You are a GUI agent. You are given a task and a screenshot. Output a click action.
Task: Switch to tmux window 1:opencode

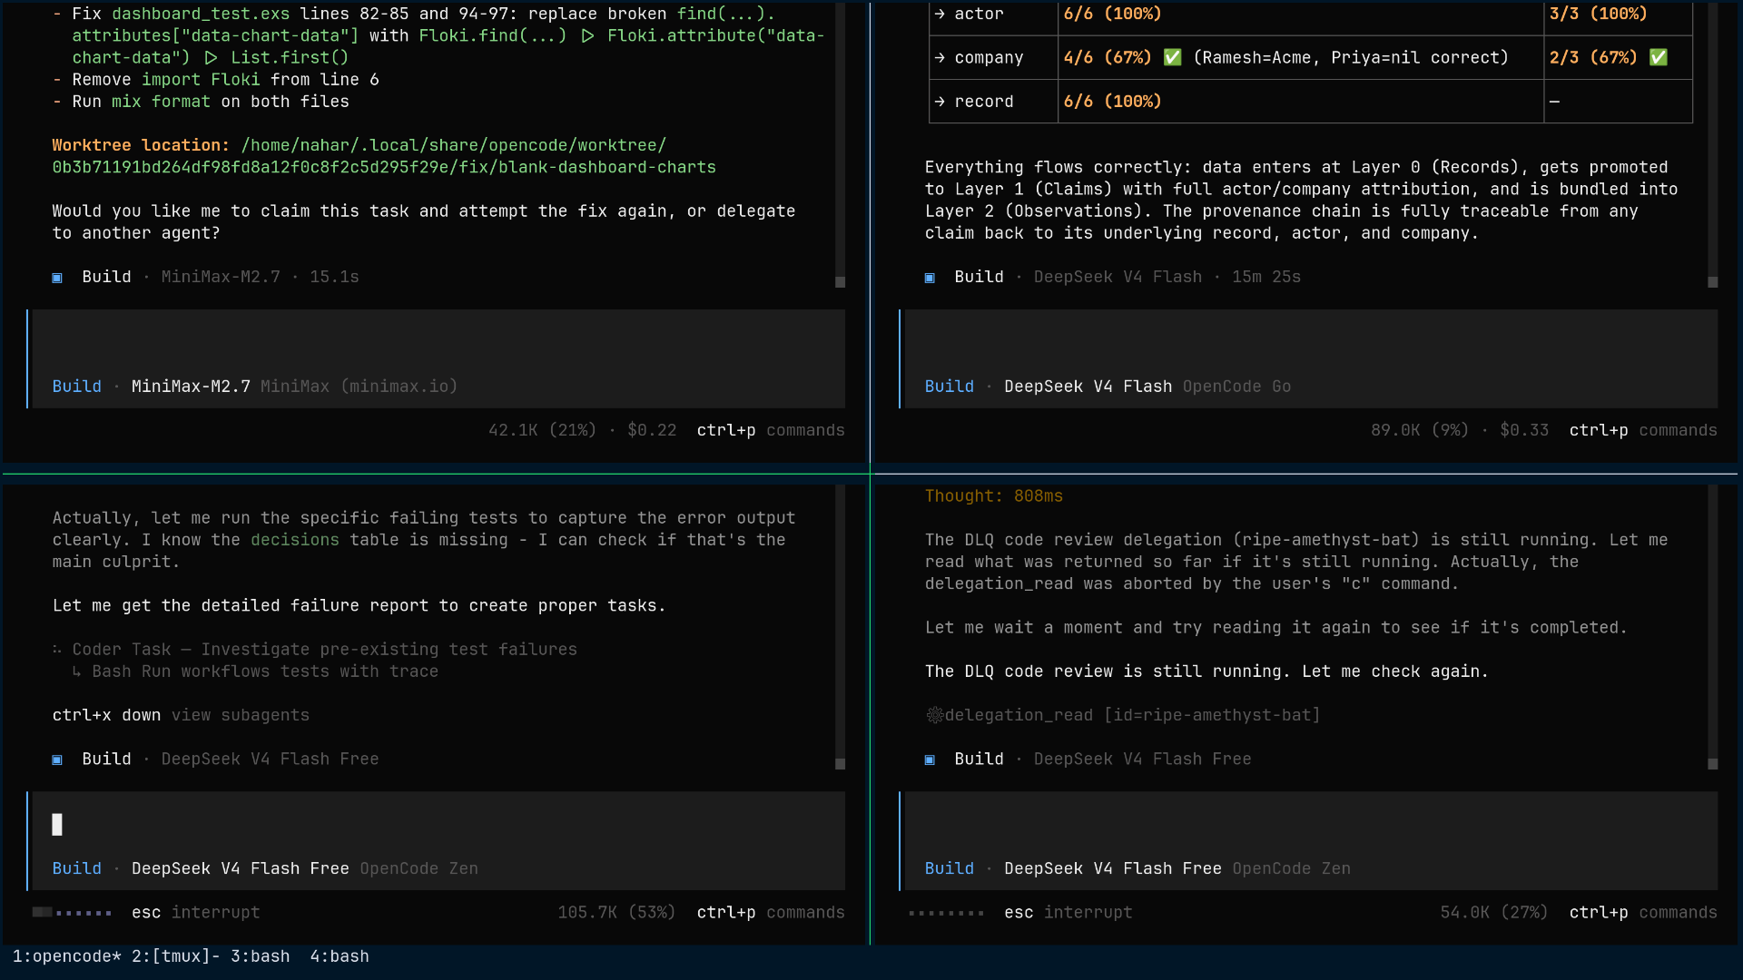point(67,956)
